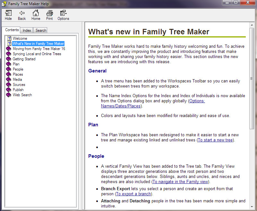The image size is (257, 211).
Task: Click the scrollbar down arrow
Action: 252,207
